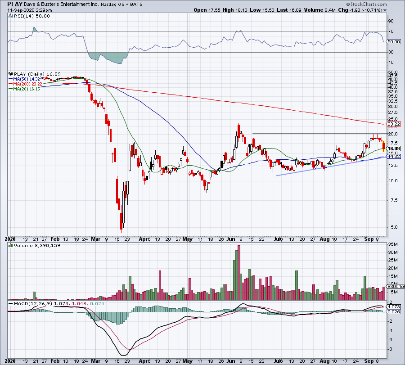Click the tallest June volume bar
405x365 pixels.
coord(239,273)
